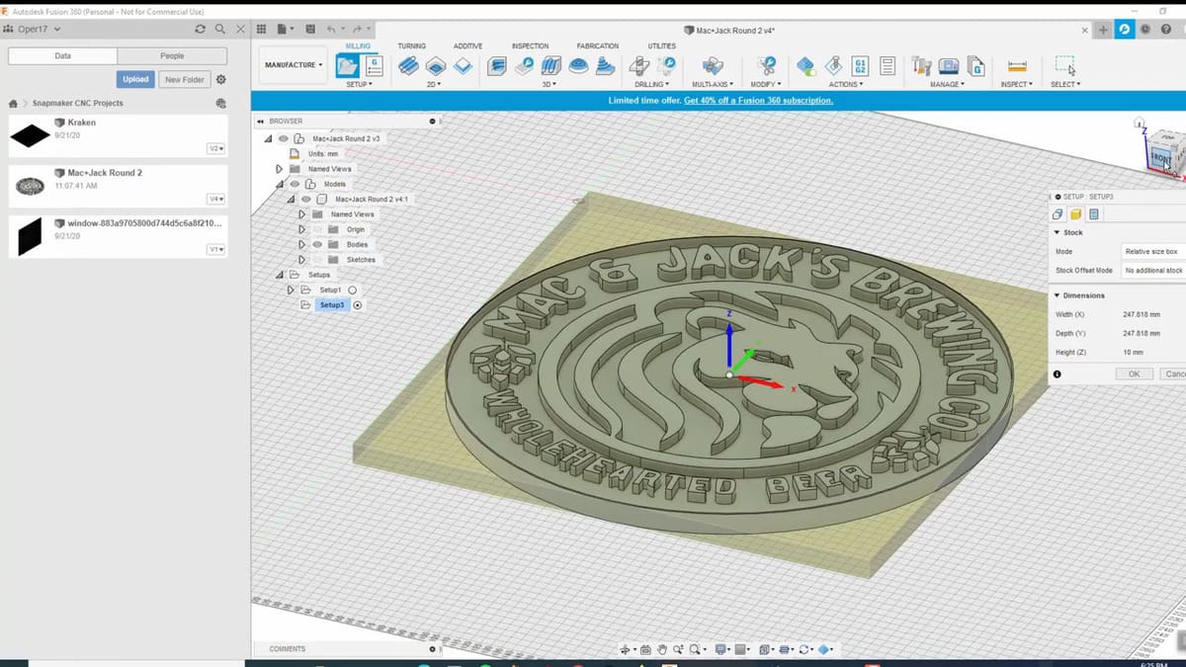Open the MANUFACTURE workspace dropdown

[x=294, y=65]
